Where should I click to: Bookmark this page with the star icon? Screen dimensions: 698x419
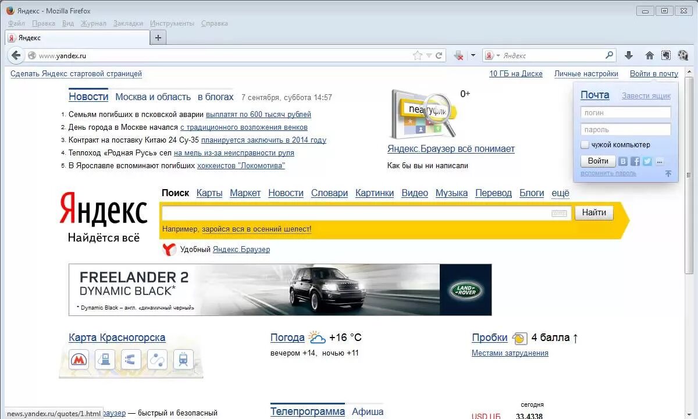pyautogui.click(x=418, y=56)
